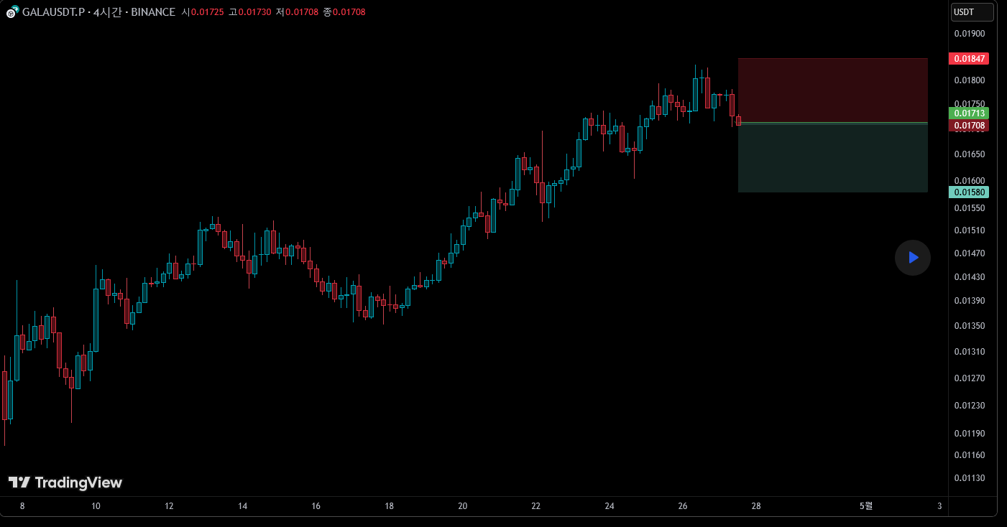Click the 0.01130 price axis label
Viewport: 1007px width, 527px height.
(x=969, y=478)
